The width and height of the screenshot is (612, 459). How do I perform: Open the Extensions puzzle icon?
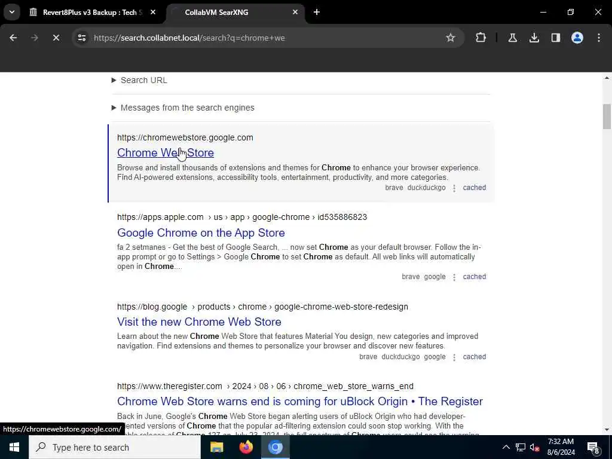481,38
